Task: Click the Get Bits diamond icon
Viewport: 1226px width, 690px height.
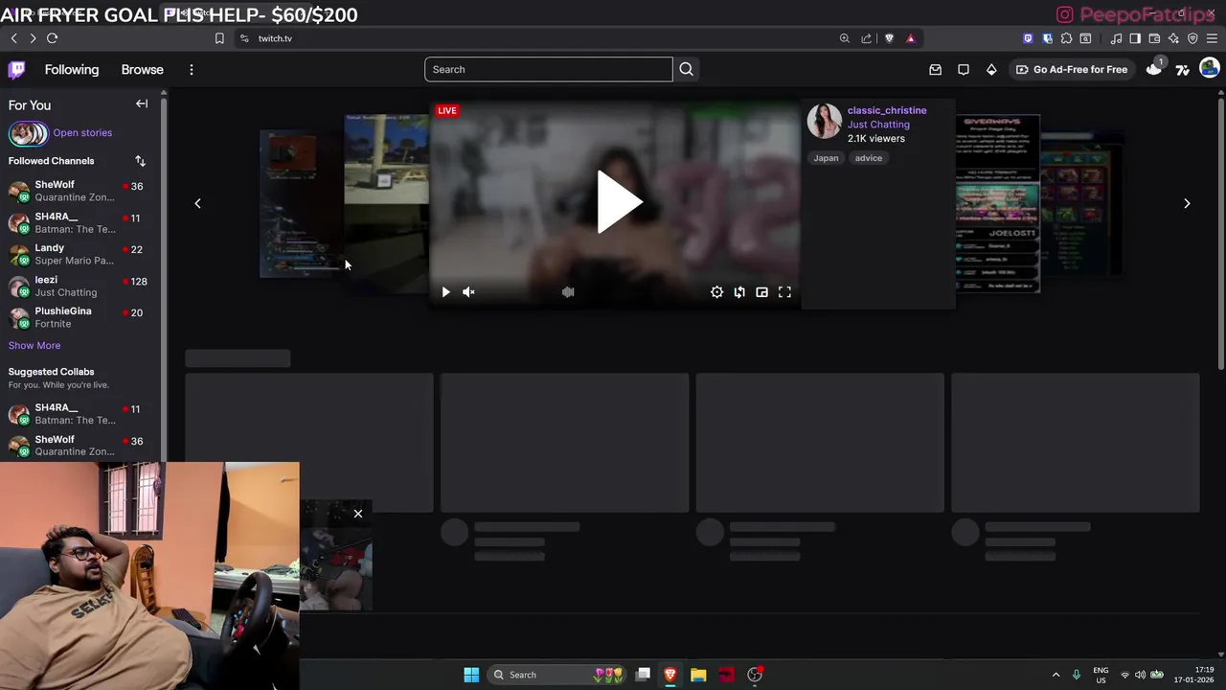Action: click(x=991, y=69)
